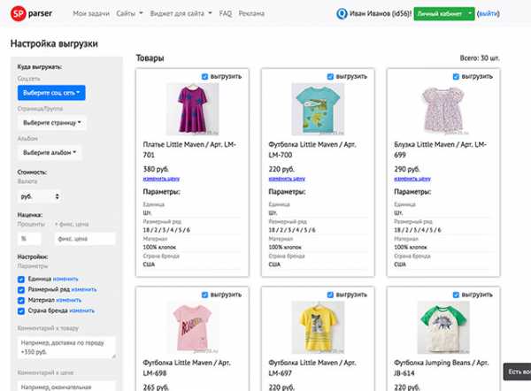The width and height of the screenshot is (531, 391).
Task: Expand the 'Выберите соц. сеть' dropdown
Action: 52,92
